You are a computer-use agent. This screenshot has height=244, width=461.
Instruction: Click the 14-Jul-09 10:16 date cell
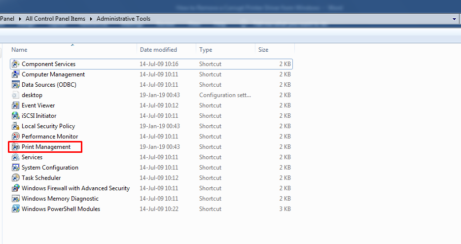coord(159,64)
